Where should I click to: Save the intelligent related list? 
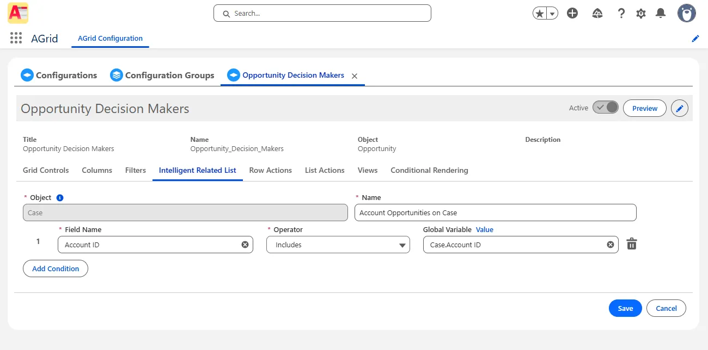tap(625, 308)
